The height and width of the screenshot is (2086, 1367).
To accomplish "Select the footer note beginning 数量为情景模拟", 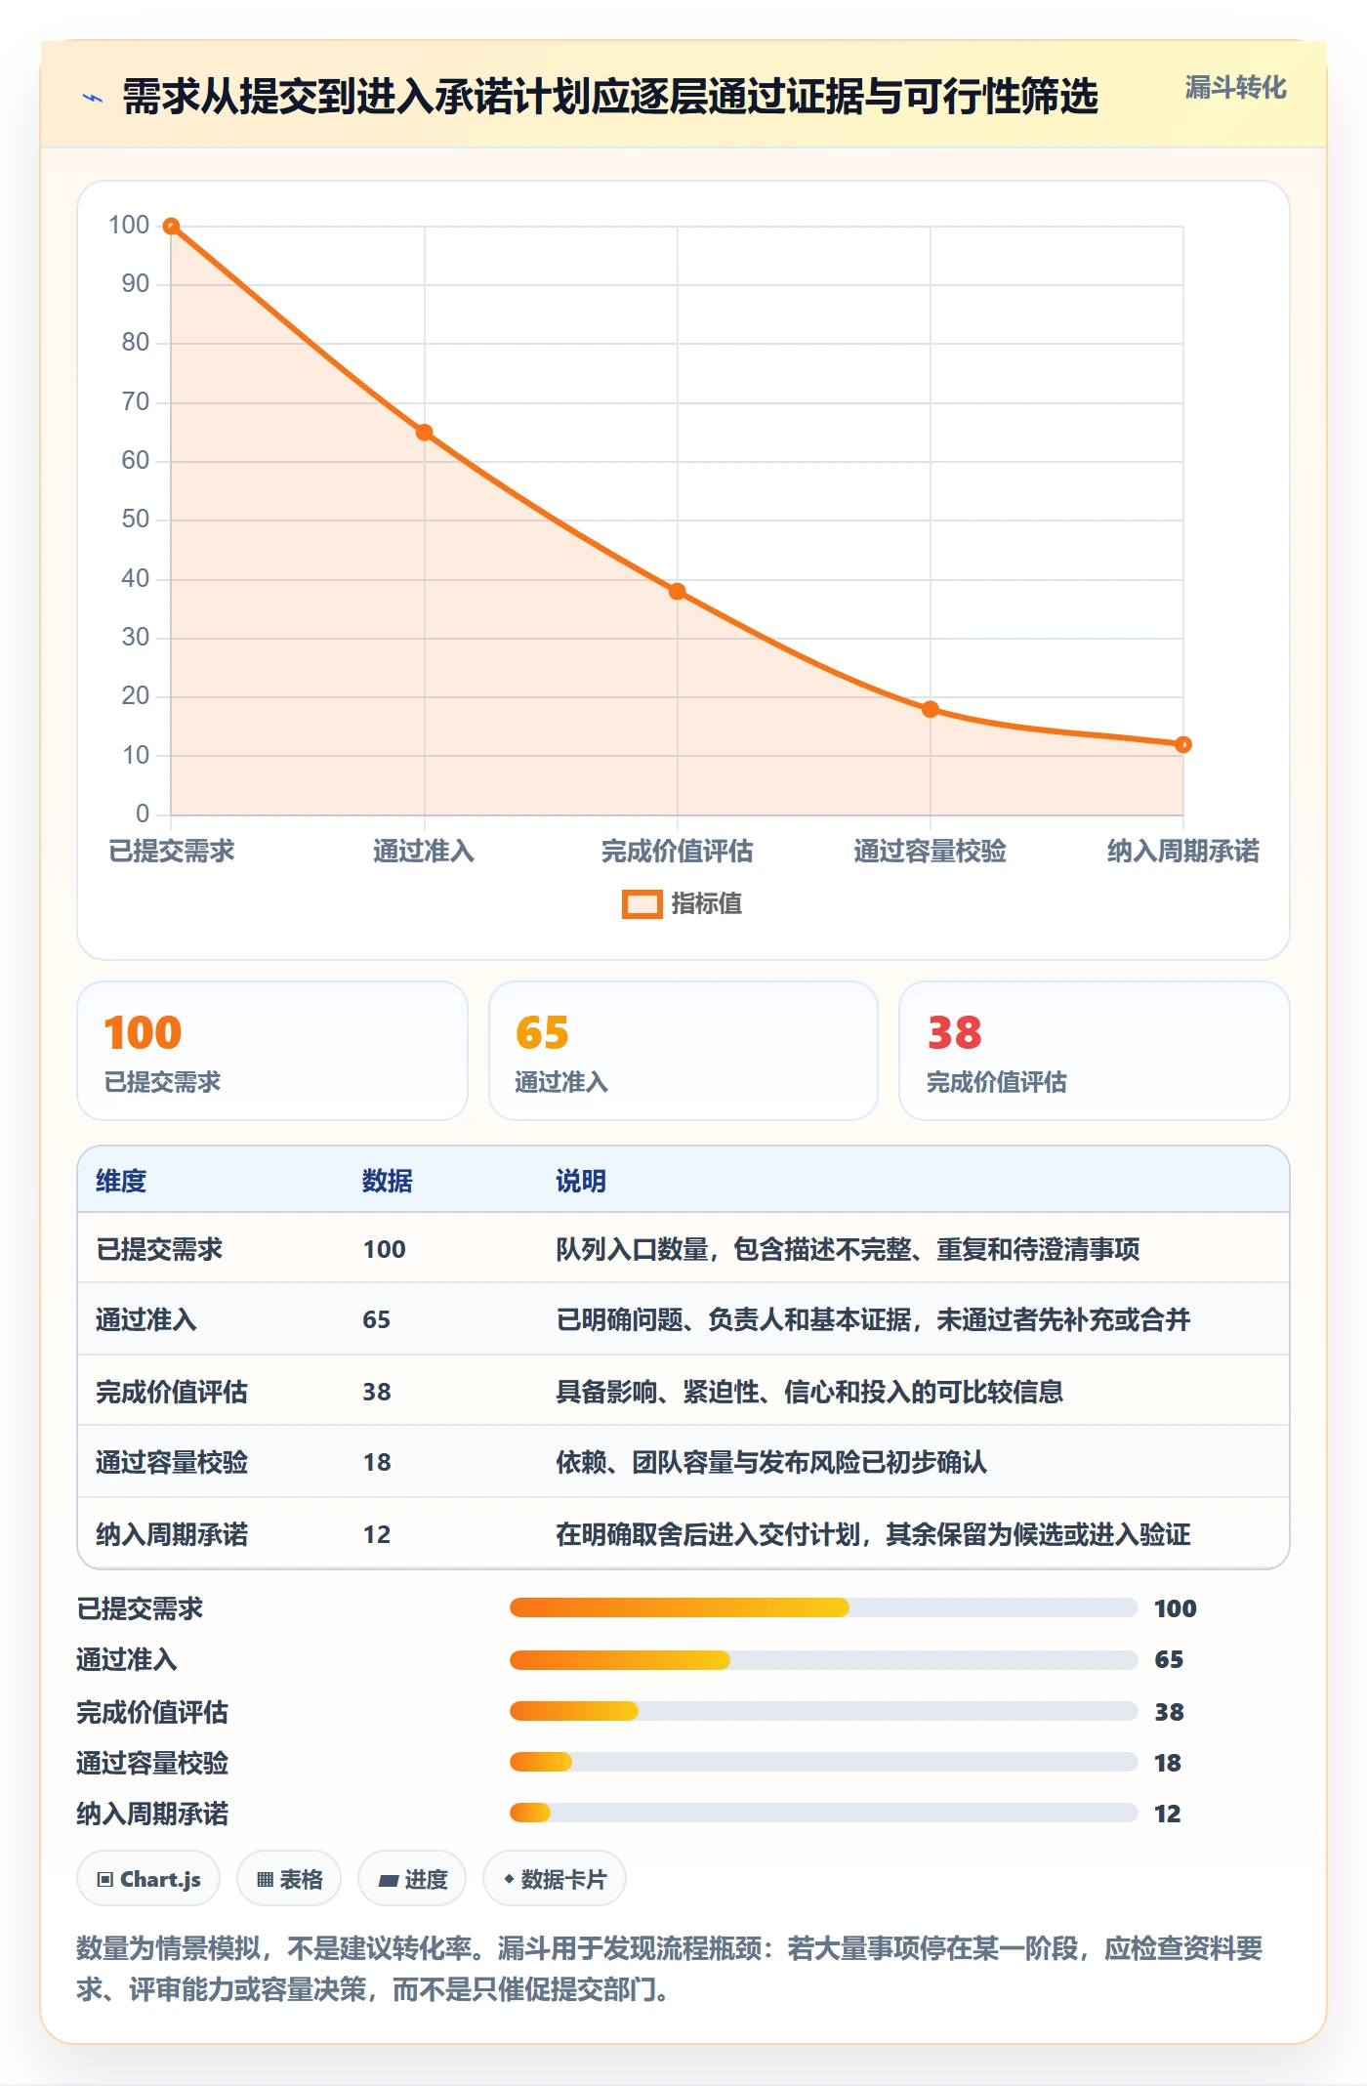I will [x=670, y=1969].
